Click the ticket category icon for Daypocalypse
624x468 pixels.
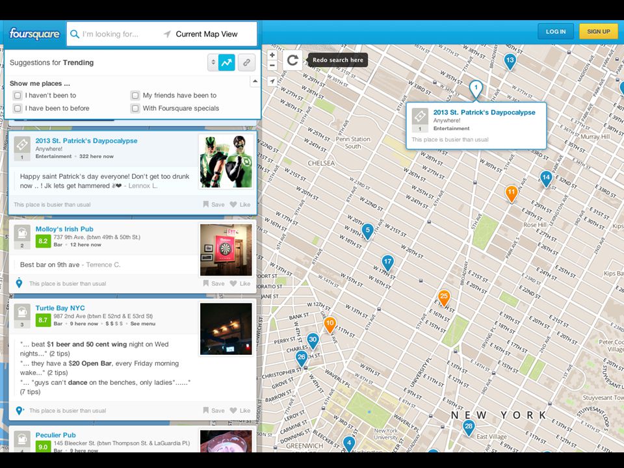coord(22,144)
